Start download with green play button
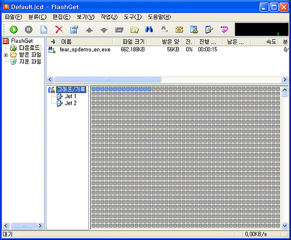The height and width of the screenshot is (240, 291). (x=14, y=30)
